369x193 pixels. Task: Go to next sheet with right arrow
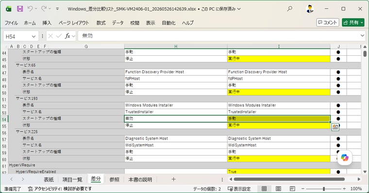tap(23, 179)
